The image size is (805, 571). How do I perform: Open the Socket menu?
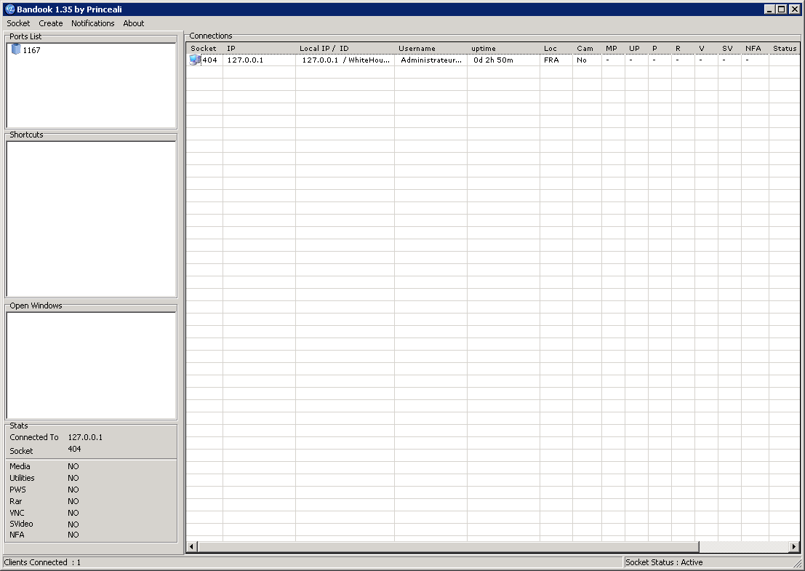pyautogui.click(x=18, y=23)
